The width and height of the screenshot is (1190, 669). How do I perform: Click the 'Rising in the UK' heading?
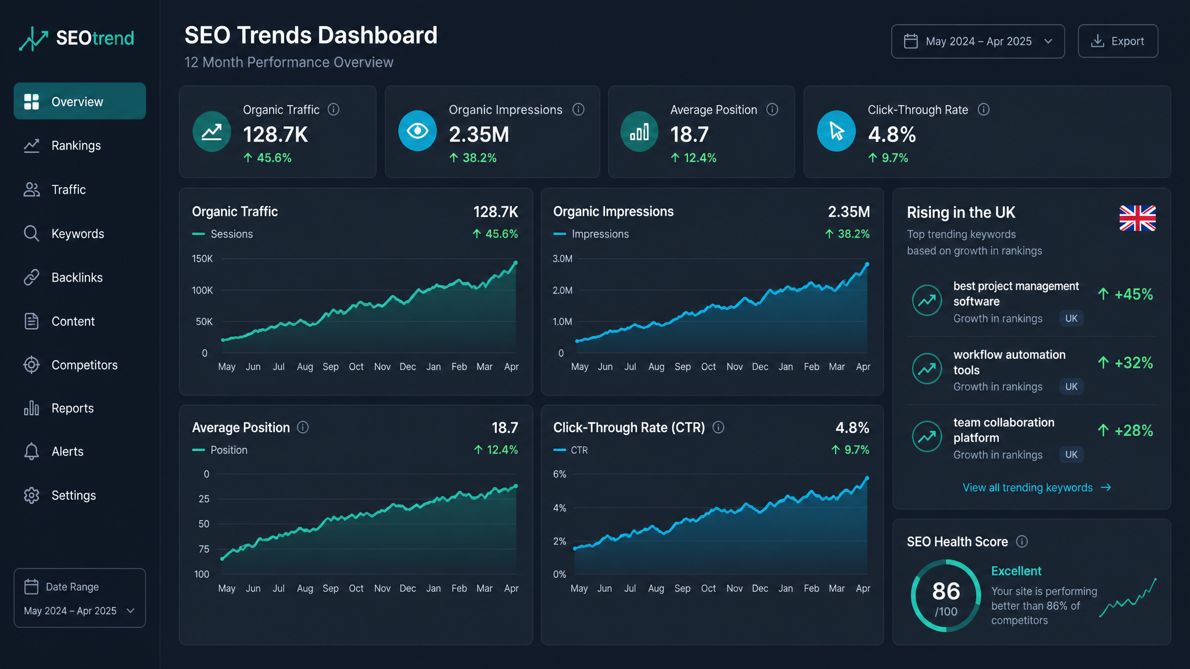click(x=961, y=213)
